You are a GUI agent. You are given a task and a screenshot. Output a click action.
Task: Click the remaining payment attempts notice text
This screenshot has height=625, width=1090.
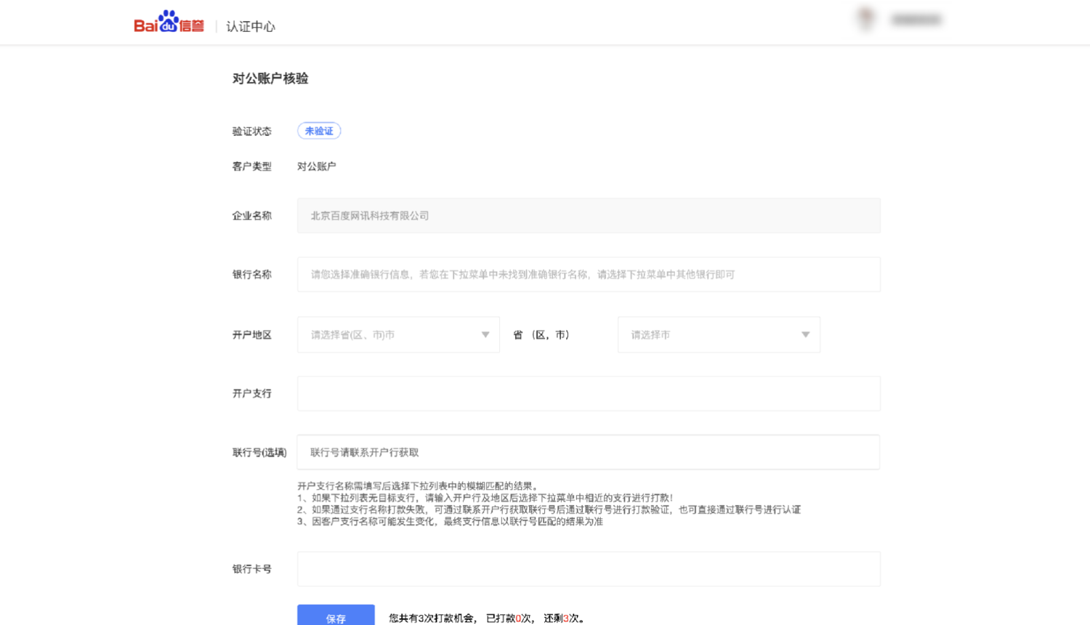pyautogui.click(x=487, y=618)
